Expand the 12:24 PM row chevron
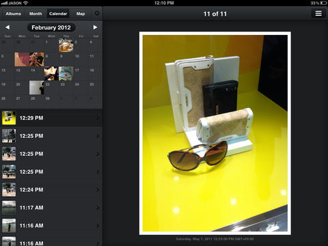328x246 pixels. pyautogui.click(x=97, y=189)
